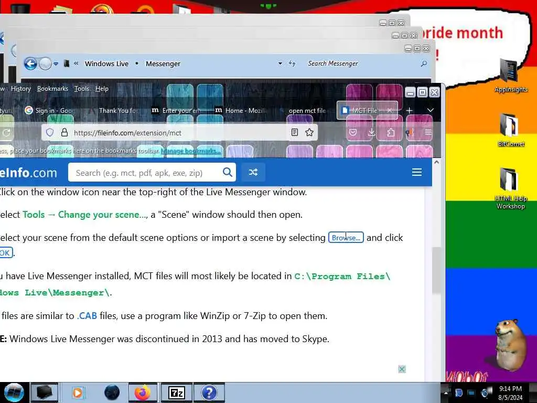Close the MCT File tab
Image resolution: width=537 pixels, height=403 pixels.
[x=390, y=110]
